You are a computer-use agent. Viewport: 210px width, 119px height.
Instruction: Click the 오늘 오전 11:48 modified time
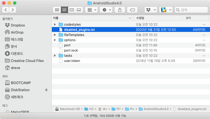146,45
